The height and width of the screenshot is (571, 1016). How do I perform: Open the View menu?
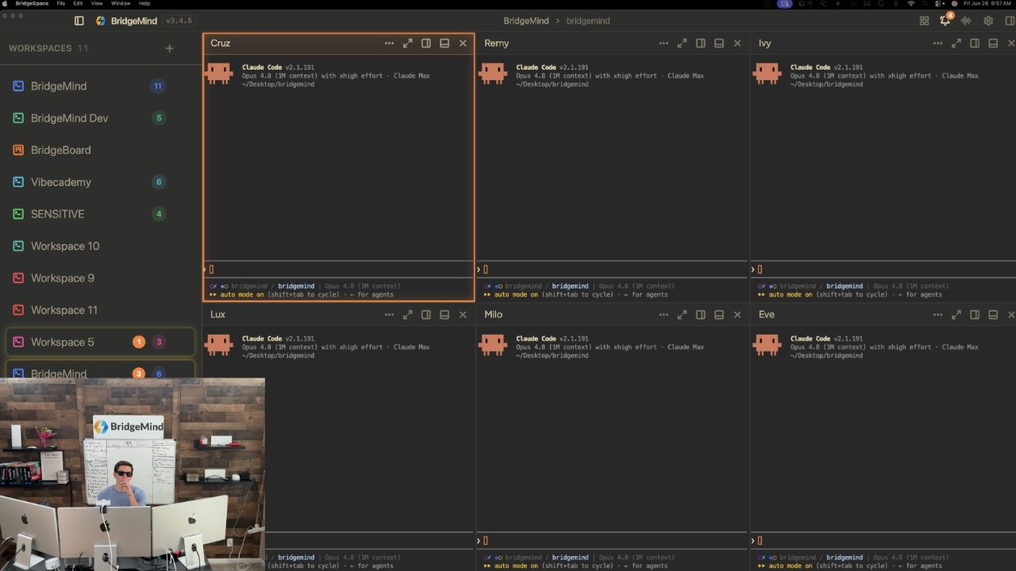click(97, 4)
